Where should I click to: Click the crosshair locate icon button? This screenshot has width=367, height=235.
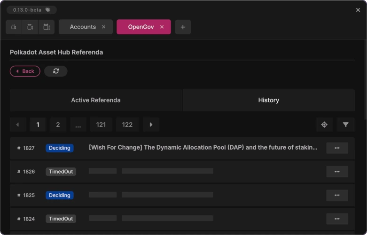(324, 125)
